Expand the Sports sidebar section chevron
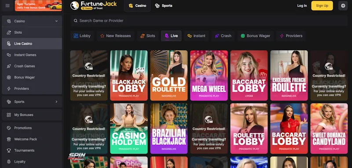 [56, 102]
